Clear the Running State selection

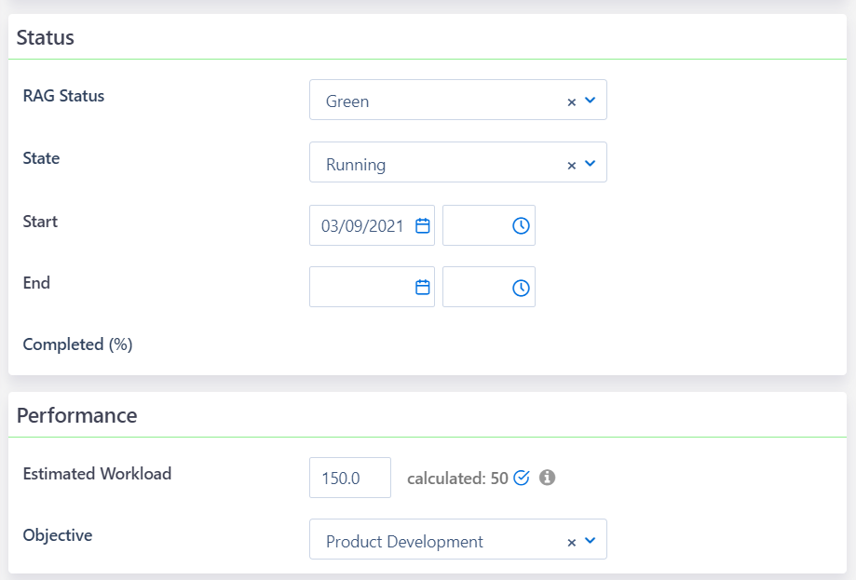(571, 162)
